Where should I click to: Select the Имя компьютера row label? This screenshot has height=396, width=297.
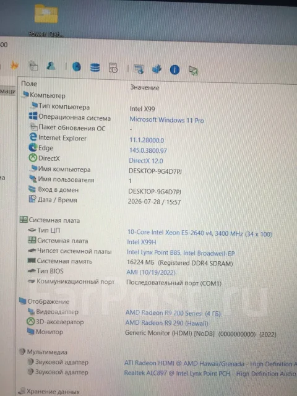point(64,169)
